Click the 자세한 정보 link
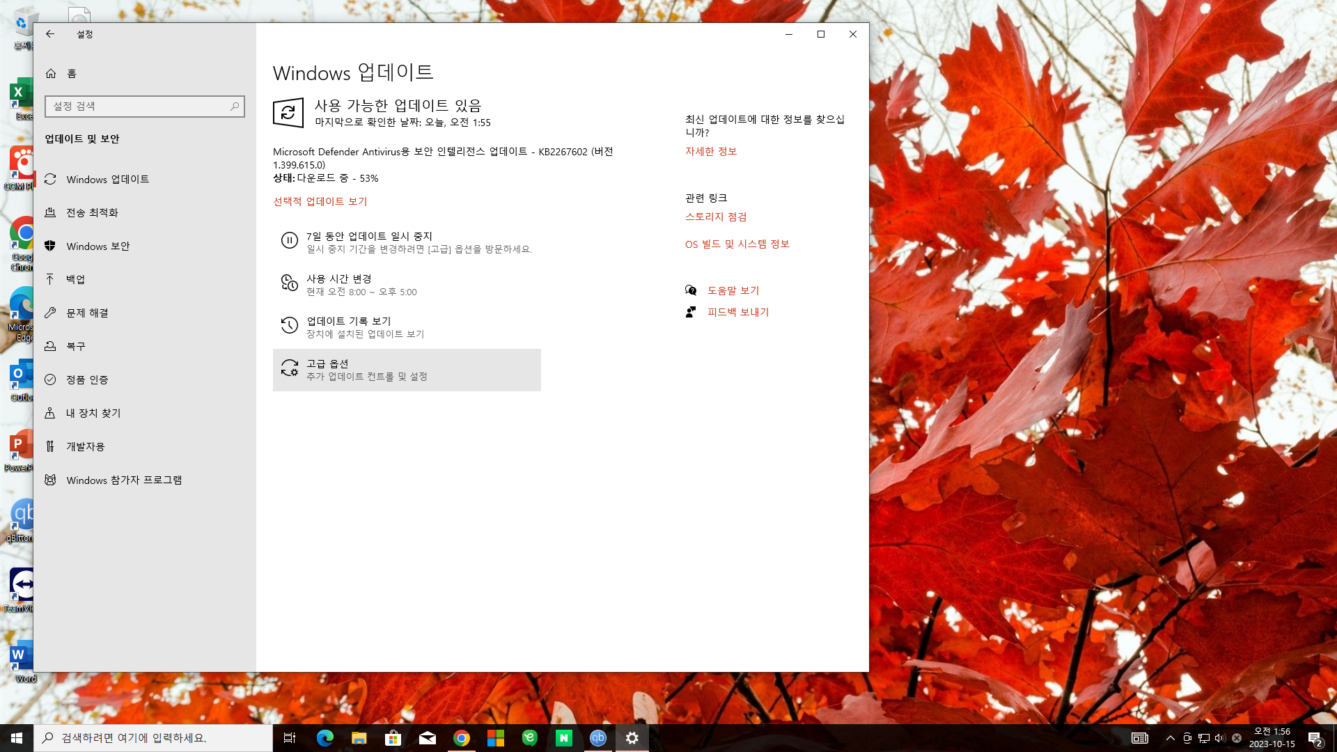 tap(710, 151)
